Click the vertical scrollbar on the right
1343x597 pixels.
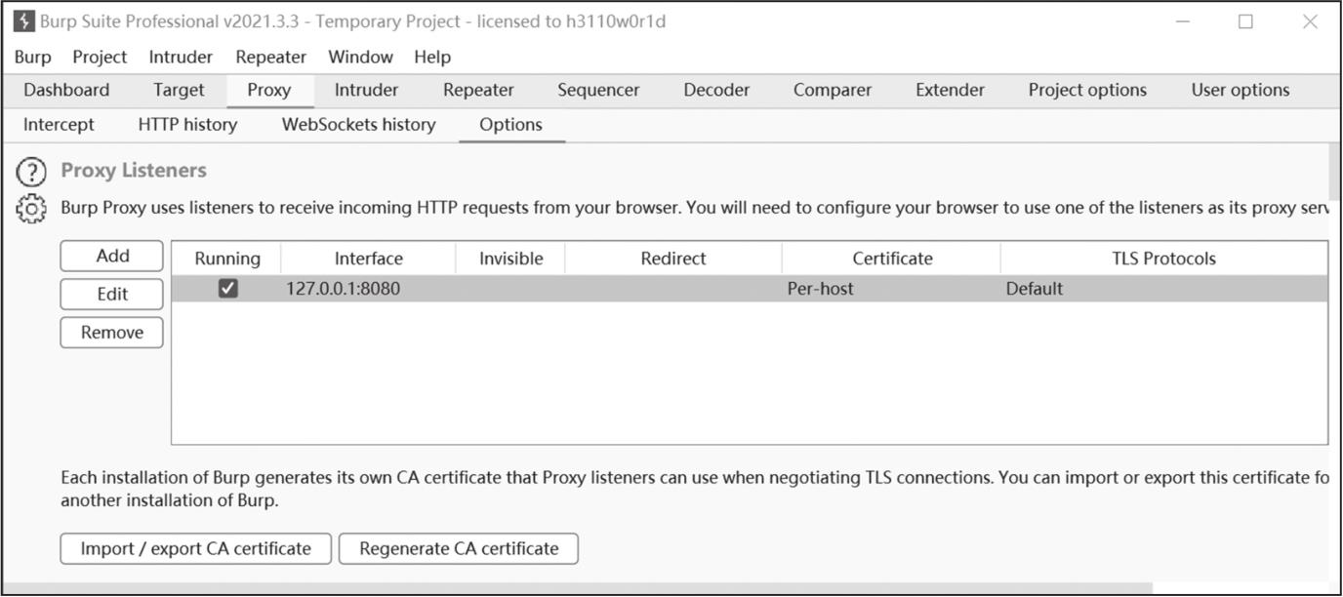(x=1335, y=171)
